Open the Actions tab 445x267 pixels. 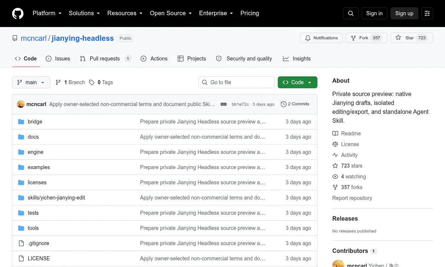154,59
